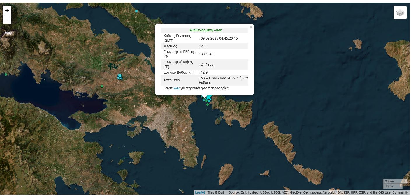411x195 pixels.
Task: Click the magnitude value 2.8
Action: click(x=203, y=46)
